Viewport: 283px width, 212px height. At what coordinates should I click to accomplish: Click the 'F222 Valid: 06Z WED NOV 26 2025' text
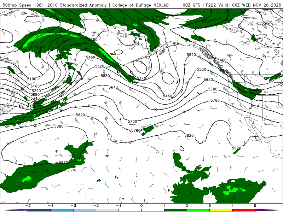point(243,5)
